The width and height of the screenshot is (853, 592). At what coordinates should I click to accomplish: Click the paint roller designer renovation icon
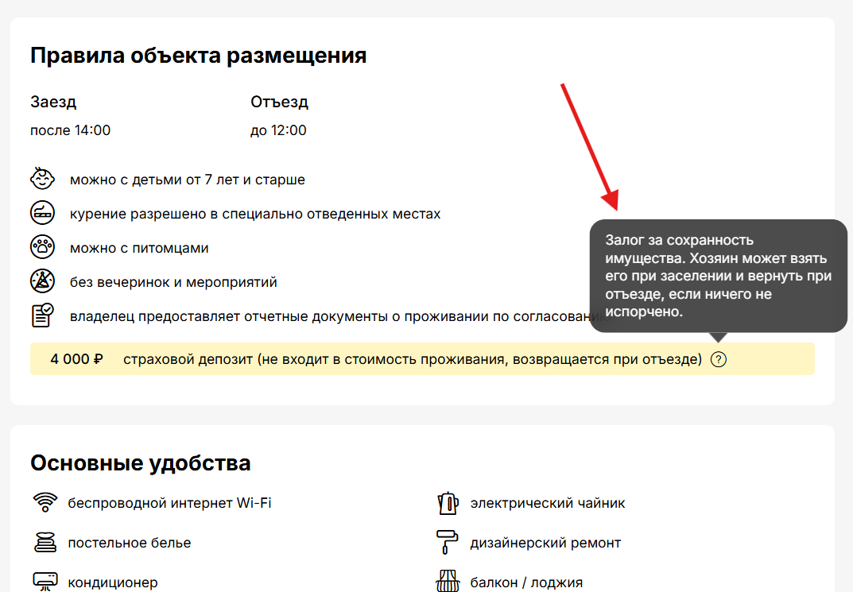(448, 542)
